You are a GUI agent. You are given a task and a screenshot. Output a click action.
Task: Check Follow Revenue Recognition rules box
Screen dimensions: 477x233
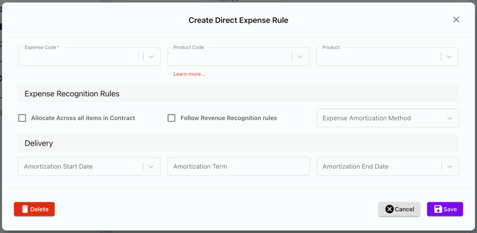pos(171,118)
